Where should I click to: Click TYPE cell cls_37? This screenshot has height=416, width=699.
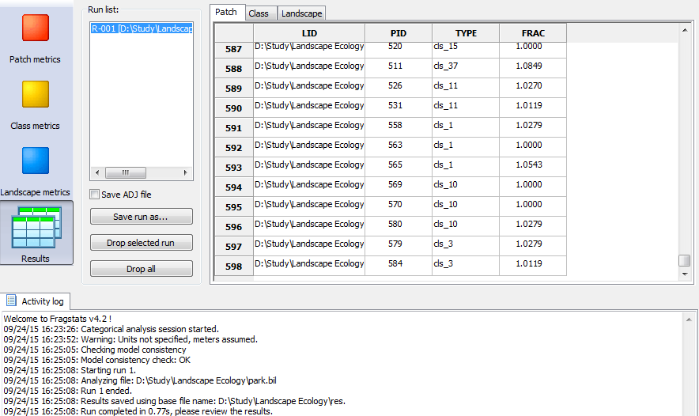[x=466, y=69]
